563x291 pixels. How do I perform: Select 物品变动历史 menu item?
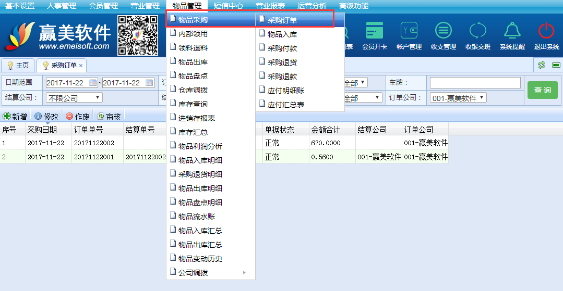click(x=211, y=259)
